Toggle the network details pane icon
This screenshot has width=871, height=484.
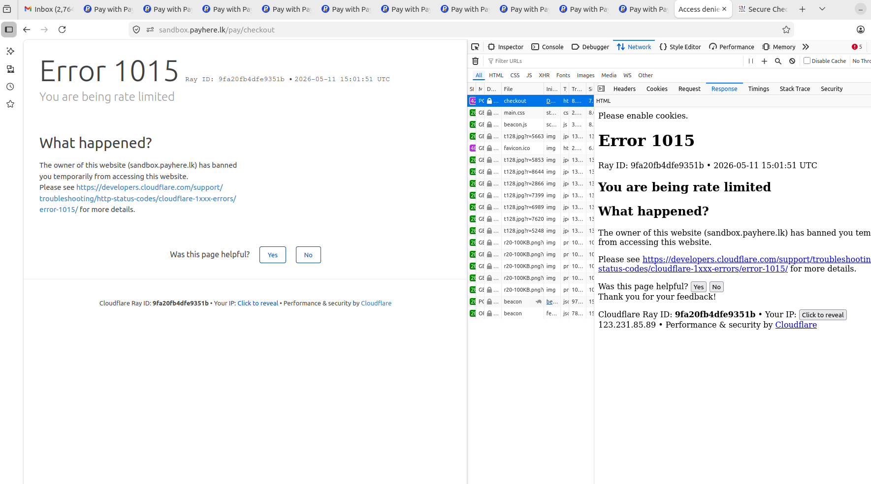click(601, 89)
